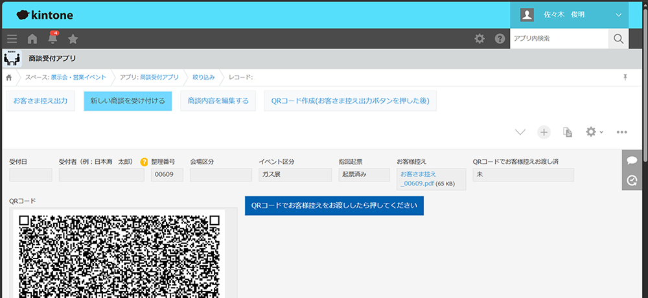Image resolution: width=648 pixels, height=298 pixels.
Task: Click the blue QRコードでお客様控え button
Action: tap(334, 205)
